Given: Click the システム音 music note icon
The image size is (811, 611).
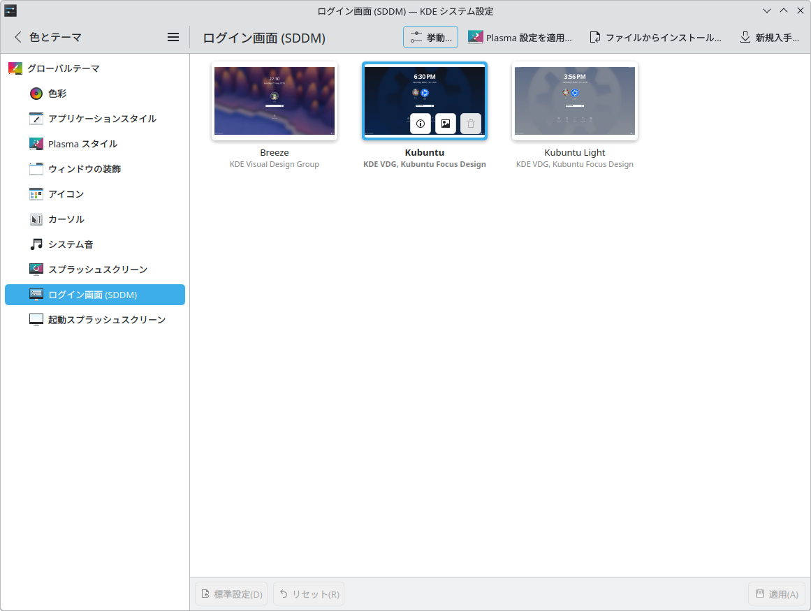Looking at the screenshot, I should click(36, 244).
